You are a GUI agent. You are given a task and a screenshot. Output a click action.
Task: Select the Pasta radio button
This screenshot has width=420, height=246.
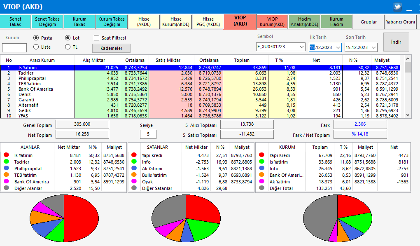(36, 38)
